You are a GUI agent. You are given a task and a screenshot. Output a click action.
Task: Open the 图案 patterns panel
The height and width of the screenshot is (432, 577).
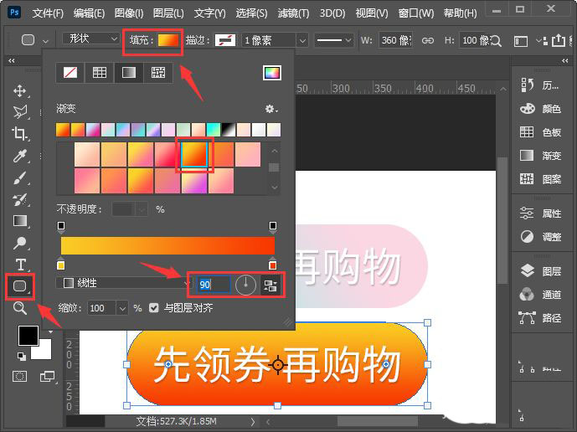(x=540, y=179)
